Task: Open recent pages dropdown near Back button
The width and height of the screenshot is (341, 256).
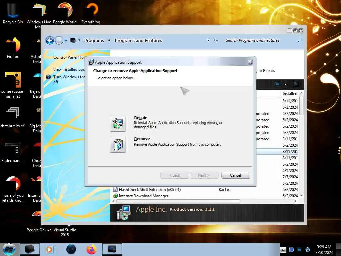Action: pos(66,40)
